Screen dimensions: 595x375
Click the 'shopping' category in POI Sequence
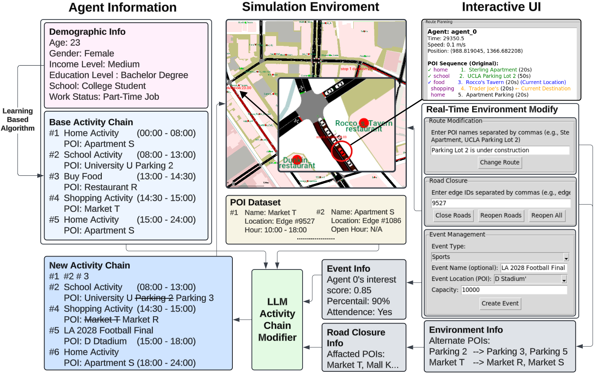(442, 88)
